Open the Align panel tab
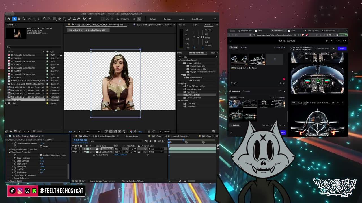362x203 pixels. [x=195, y=25]
